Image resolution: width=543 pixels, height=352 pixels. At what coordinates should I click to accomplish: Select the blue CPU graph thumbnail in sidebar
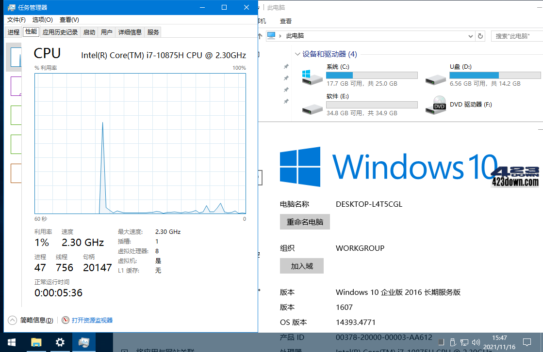[x=16, y=57]
